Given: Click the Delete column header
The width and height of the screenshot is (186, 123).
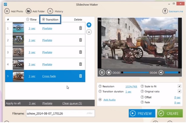Looking at the screenshot, I should click(x=78, y=19).
